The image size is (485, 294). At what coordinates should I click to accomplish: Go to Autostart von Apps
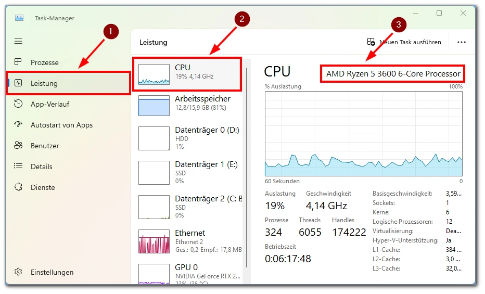coord(69,124)
